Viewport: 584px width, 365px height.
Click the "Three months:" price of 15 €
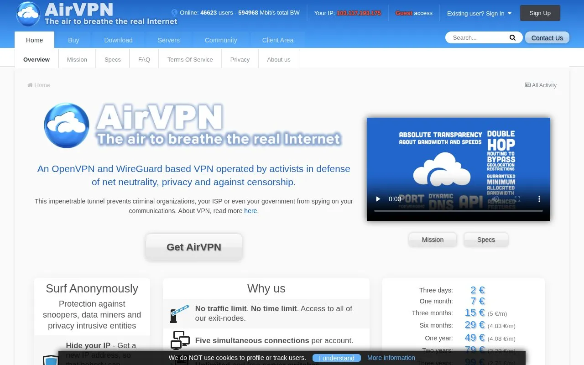(x=474, y=313)
